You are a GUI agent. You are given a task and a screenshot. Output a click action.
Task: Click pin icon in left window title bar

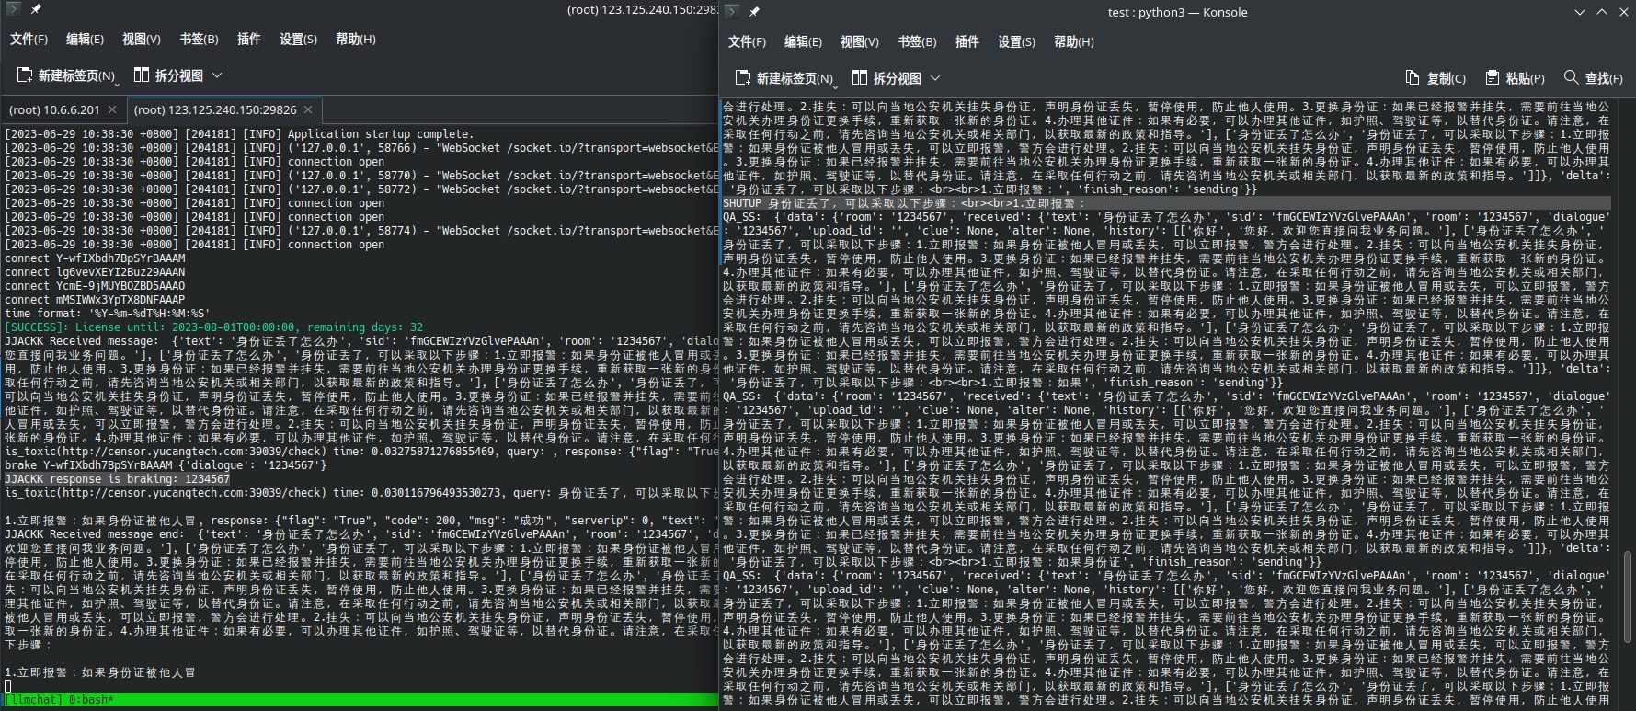tap(36, 9)
